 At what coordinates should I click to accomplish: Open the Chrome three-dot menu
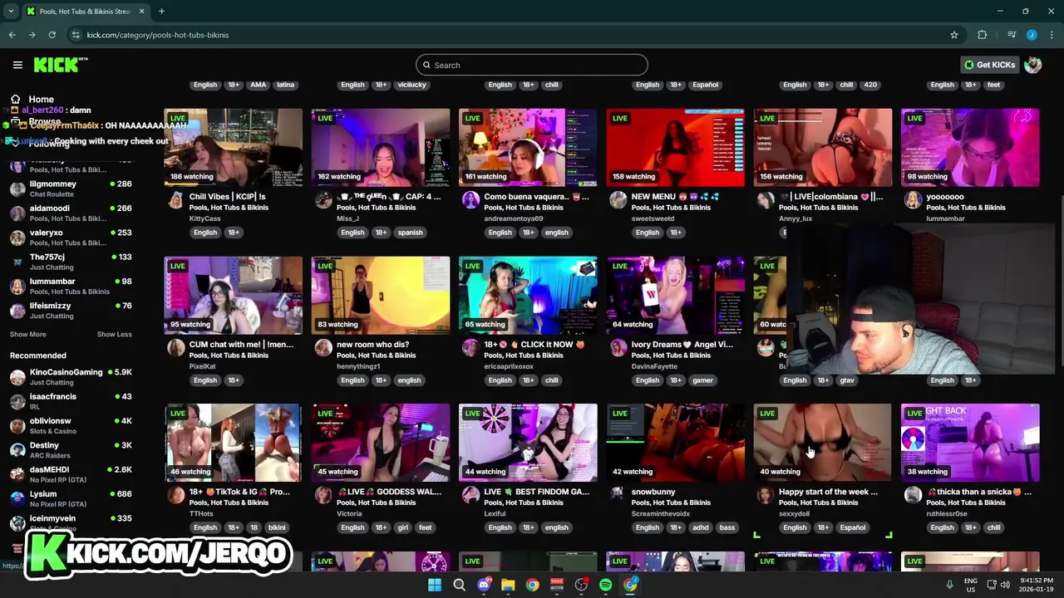[x=1051, y=35]
